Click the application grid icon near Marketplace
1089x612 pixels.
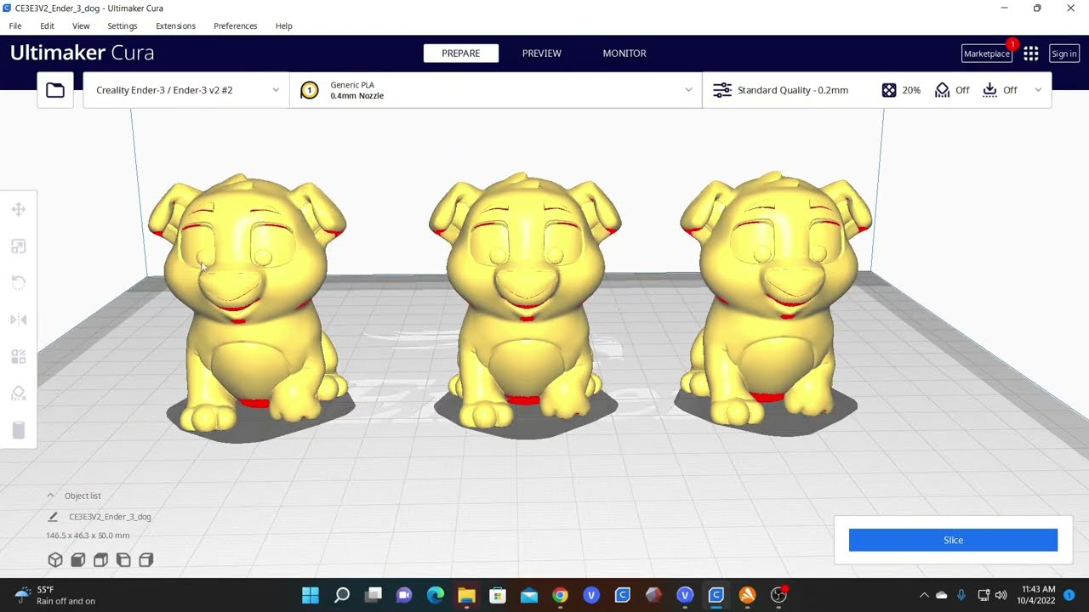click(1031, 54)
